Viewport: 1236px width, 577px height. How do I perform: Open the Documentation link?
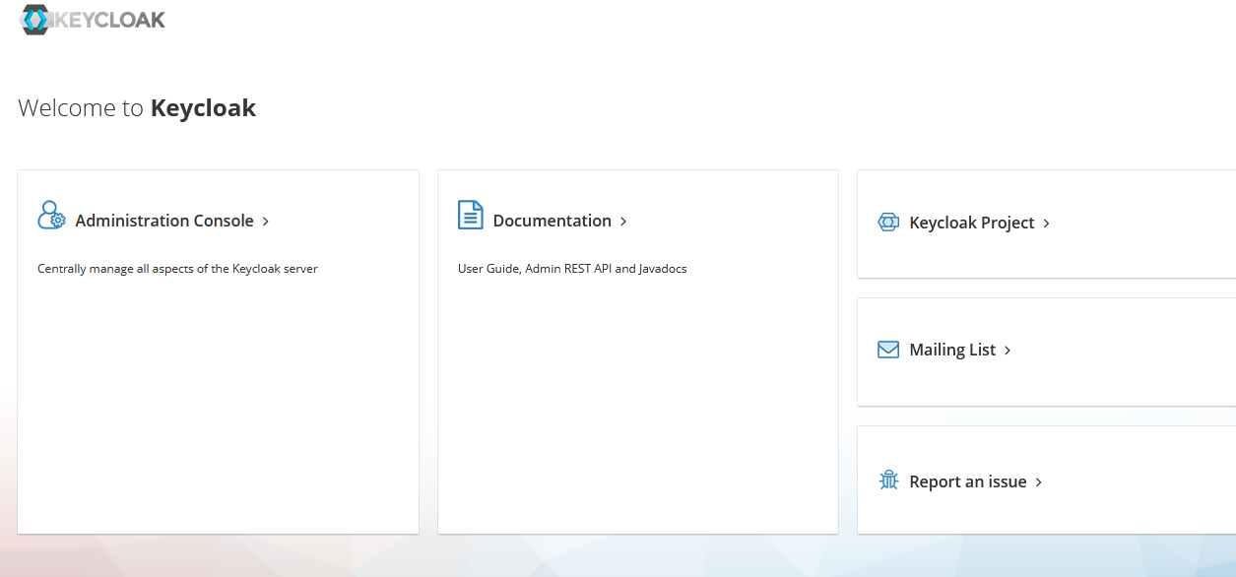[x=552, y=221]
